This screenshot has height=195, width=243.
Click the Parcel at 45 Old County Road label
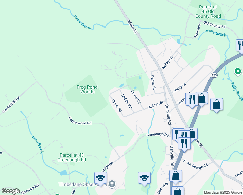208,11
